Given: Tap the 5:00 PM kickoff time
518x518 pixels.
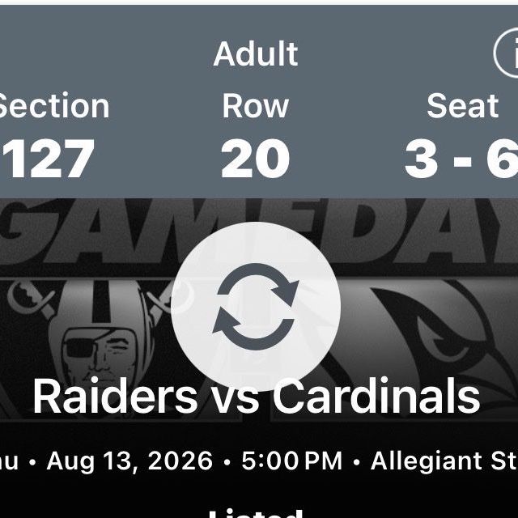Looking at the screenshot, I should click(x=291, y=461).
